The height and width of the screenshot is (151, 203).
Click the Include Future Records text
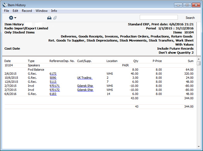pos(175,49)
